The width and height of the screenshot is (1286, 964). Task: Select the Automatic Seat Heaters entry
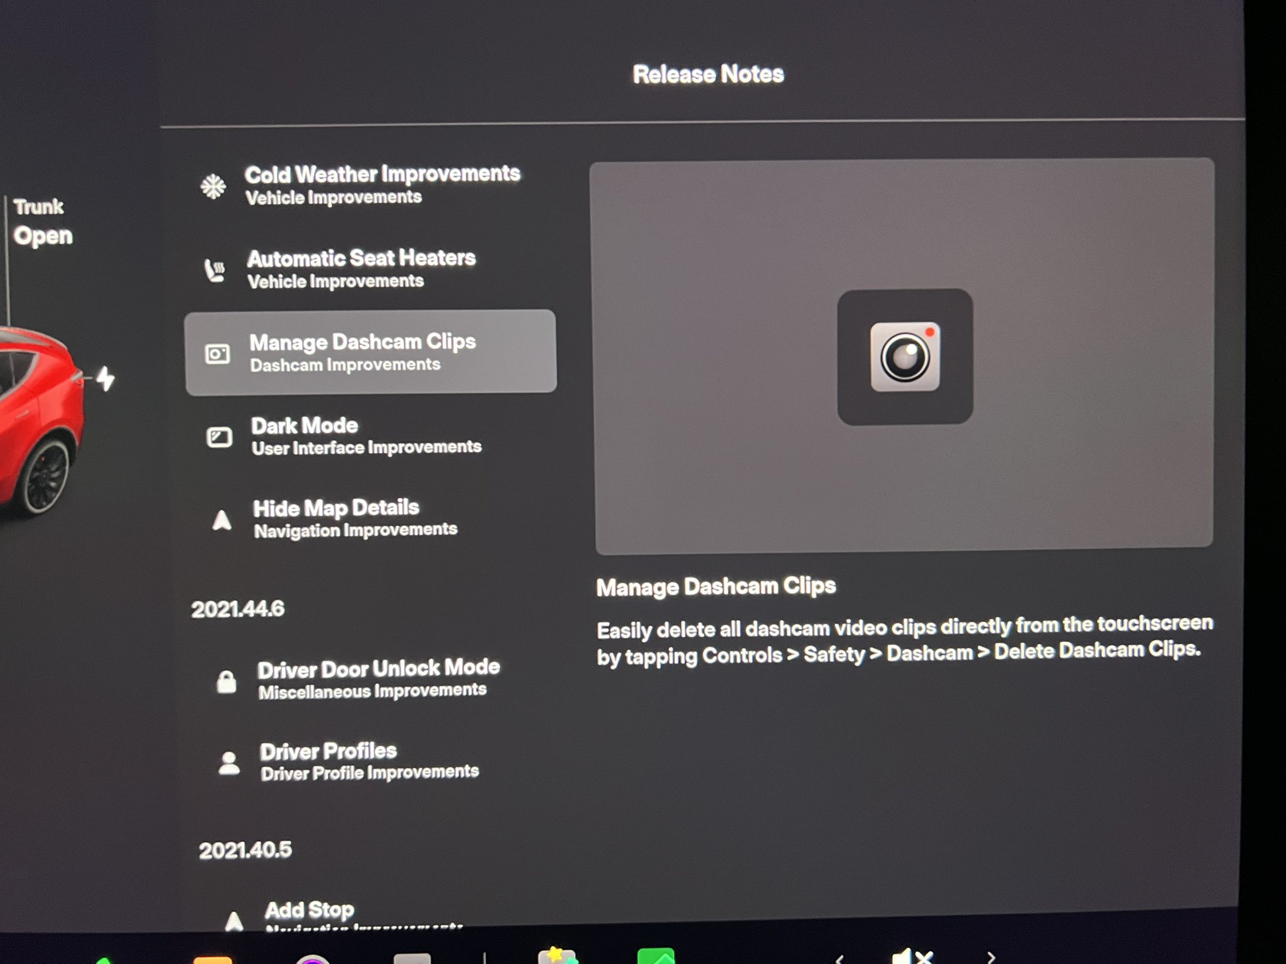361,269
